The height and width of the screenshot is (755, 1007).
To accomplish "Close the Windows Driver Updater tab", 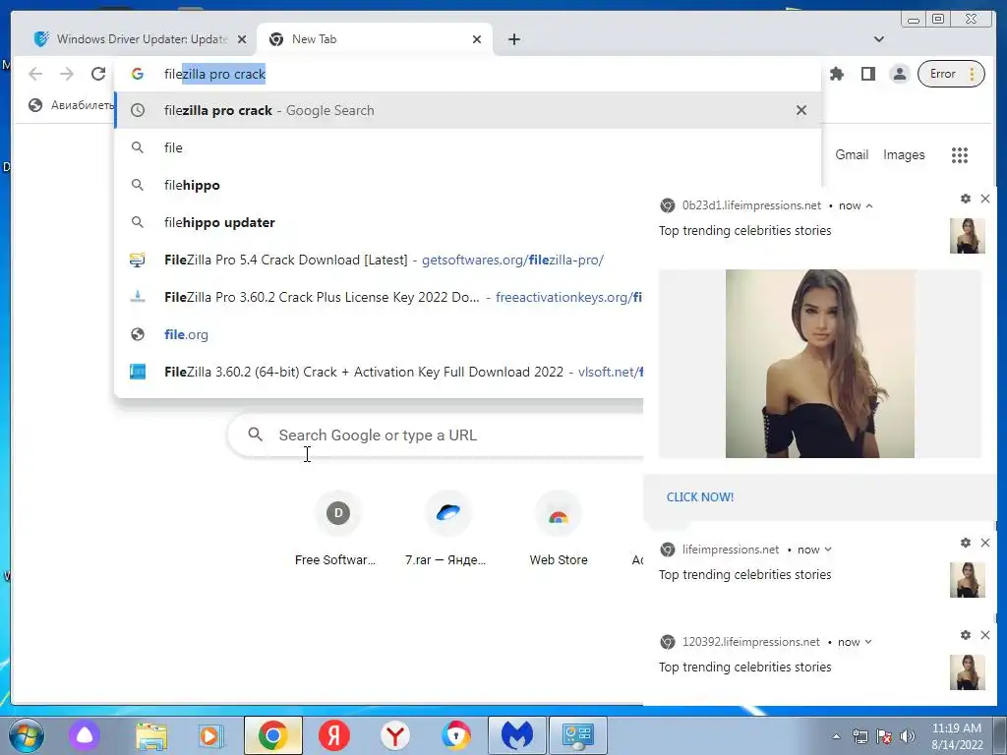I will pyautogui.click(x=242, y=39).
